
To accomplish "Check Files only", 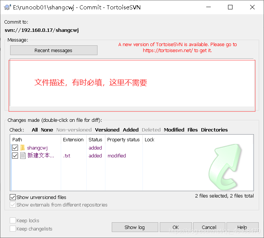I will [x=193, y=130].
